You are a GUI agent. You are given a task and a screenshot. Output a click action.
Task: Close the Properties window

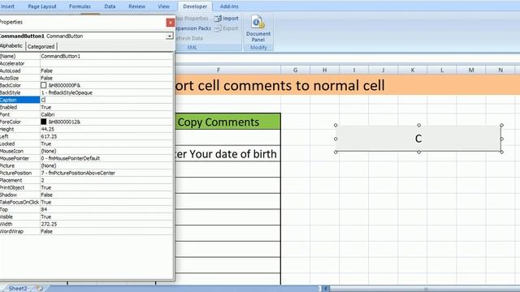click(x=170, y=22)
